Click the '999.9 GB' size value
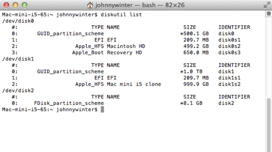 click(x=196, y=84)
